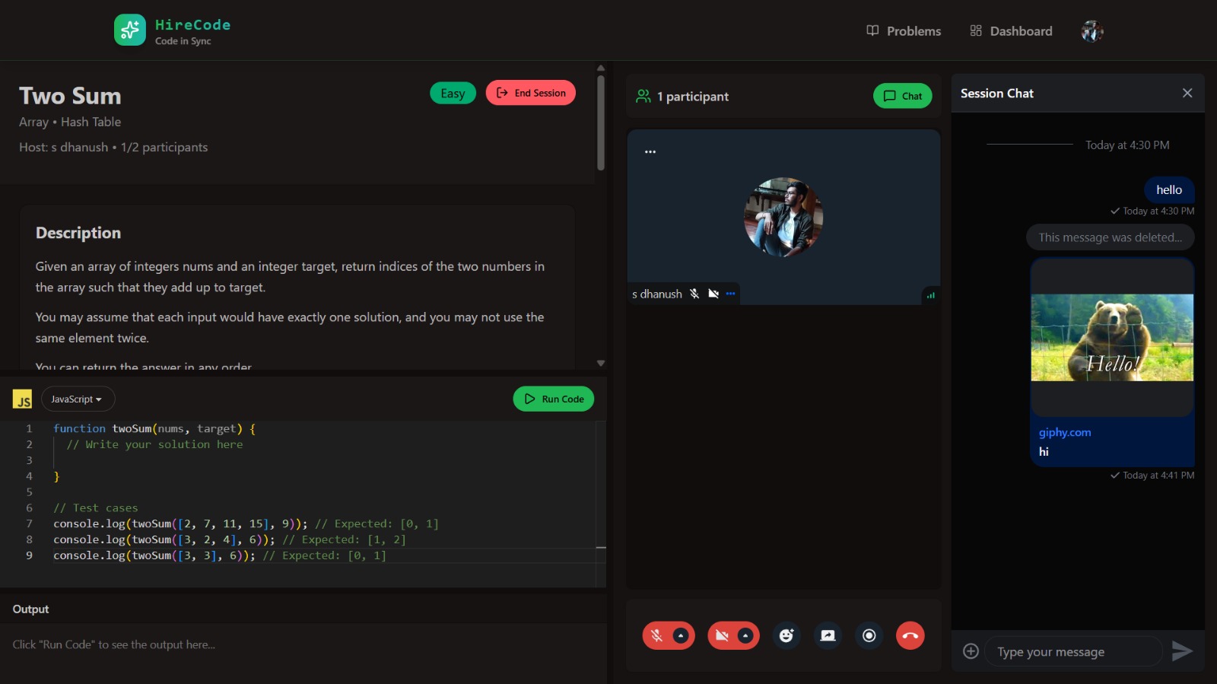
Task: Go to the Dashboard page
Action: [1011, 31]
